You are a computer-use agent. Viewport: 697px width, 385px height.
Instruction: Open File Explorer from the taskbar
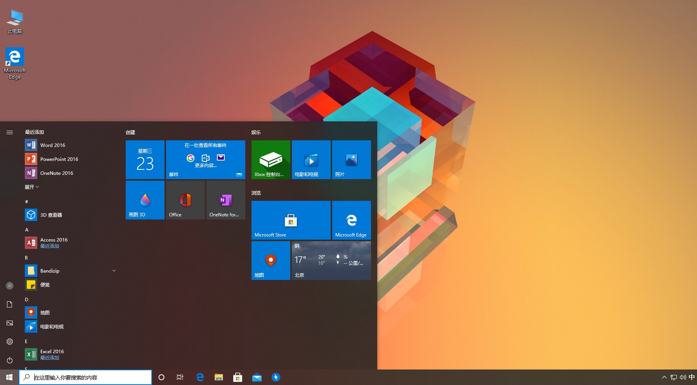(x=219, y=377)
